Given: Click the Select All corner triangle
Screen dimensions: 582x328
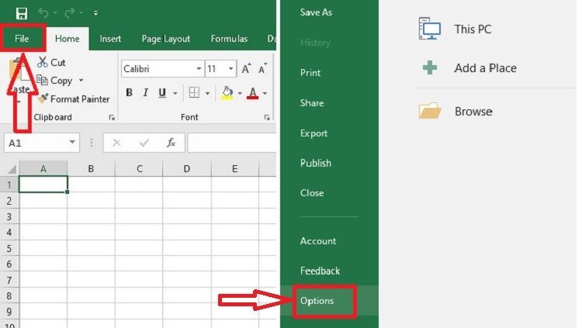Looking at the screenshot, I should pyautogui.click(x=12, y=169).
